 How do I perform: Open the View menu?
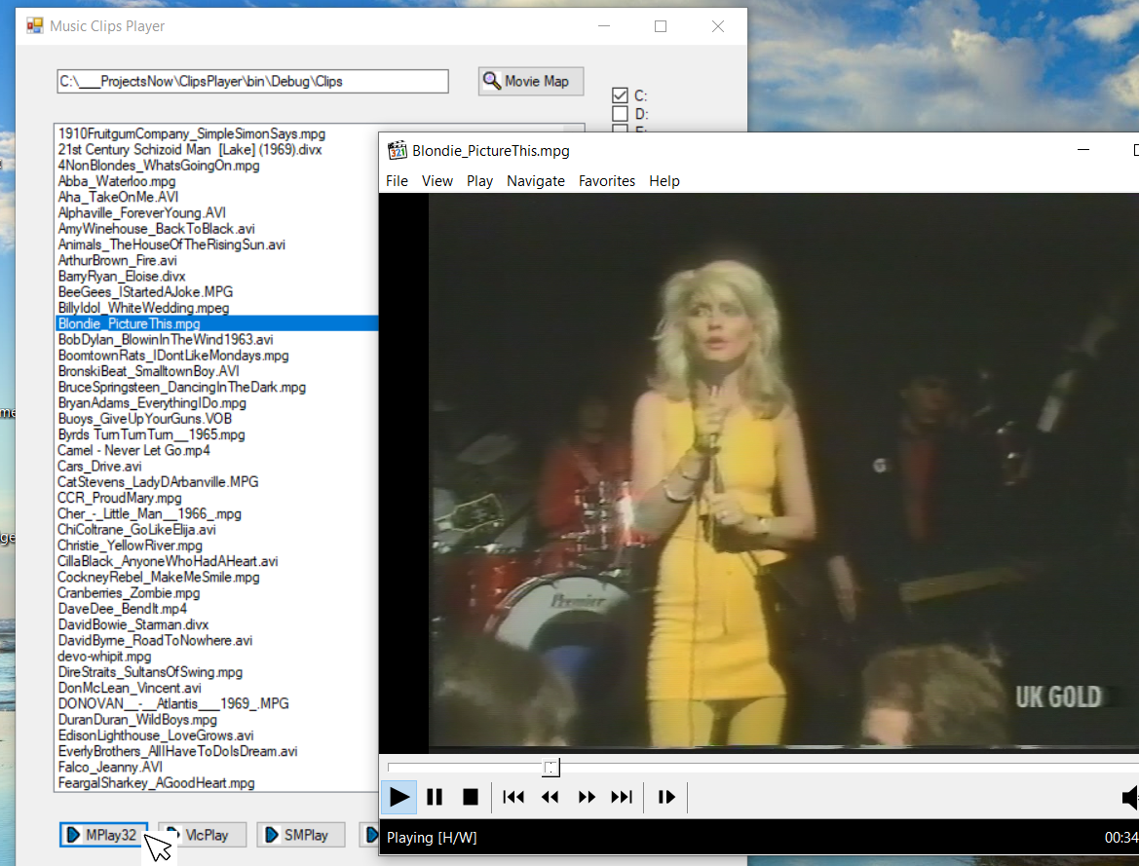437,181
